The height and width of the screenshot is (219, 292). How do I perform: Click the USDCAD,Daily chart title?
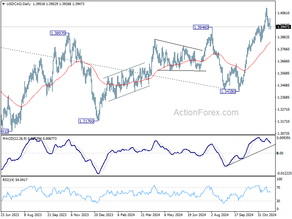click(19, 4)
